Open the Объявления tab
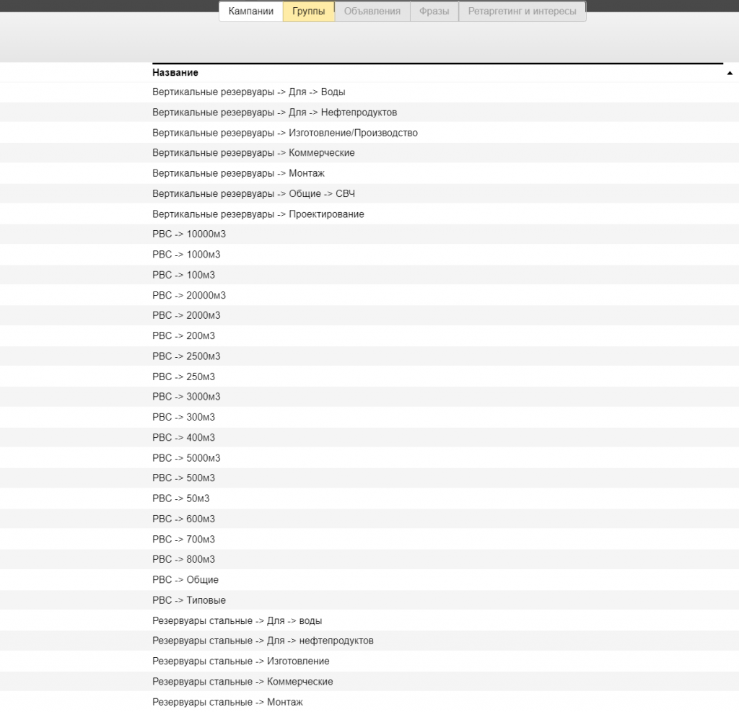 pyautogui.click(x=372, y=12)
